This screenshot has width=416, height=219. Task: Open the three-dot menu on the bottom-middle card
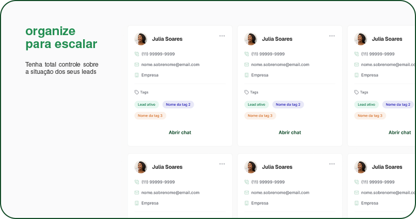coord(332,164)
